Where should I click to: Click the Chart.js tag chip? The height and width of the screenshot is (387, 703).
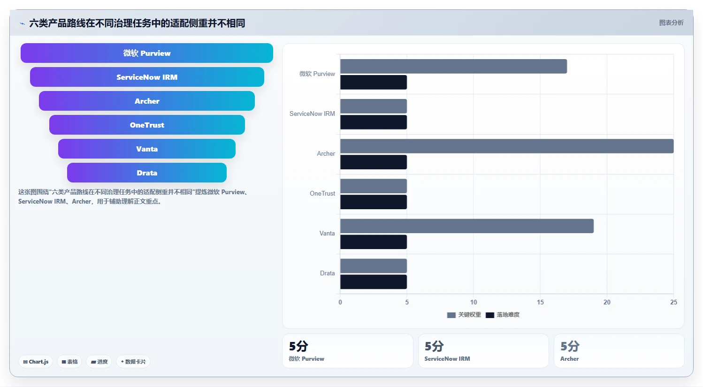coord(36,362)
